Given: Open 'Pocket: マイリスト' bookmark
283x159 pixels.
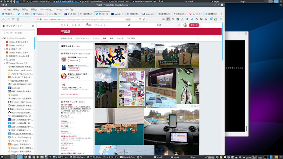Looking at the screenshot, I should [x=15, y=45].
